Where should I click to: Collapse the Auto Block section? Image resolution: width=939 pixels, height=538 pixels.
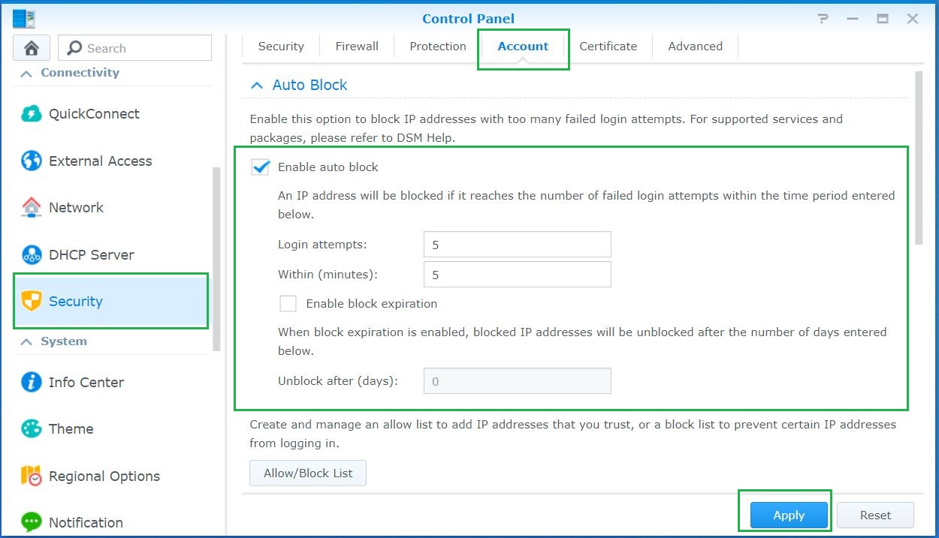coord(257,86)
